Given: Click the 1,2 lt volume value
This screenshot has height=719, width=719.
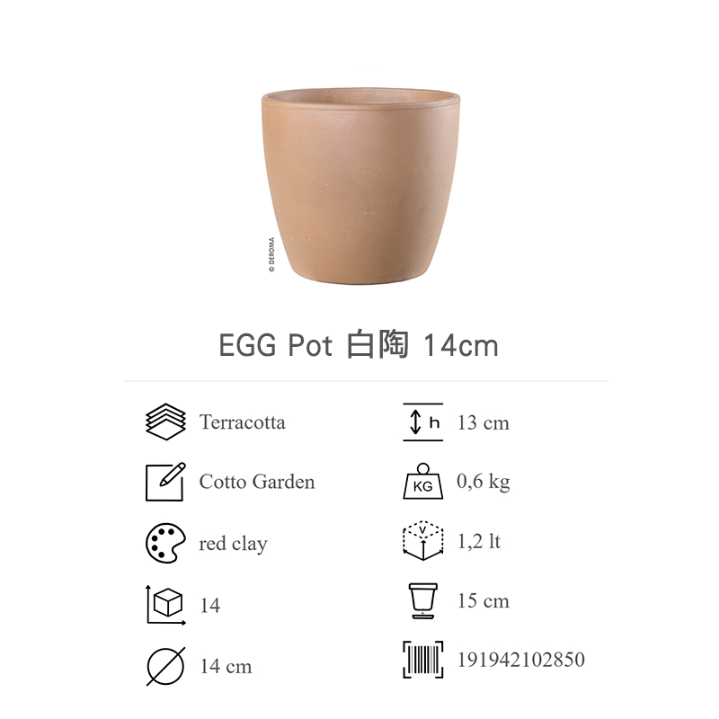Looking at the screenshot, I should (479, 542).
